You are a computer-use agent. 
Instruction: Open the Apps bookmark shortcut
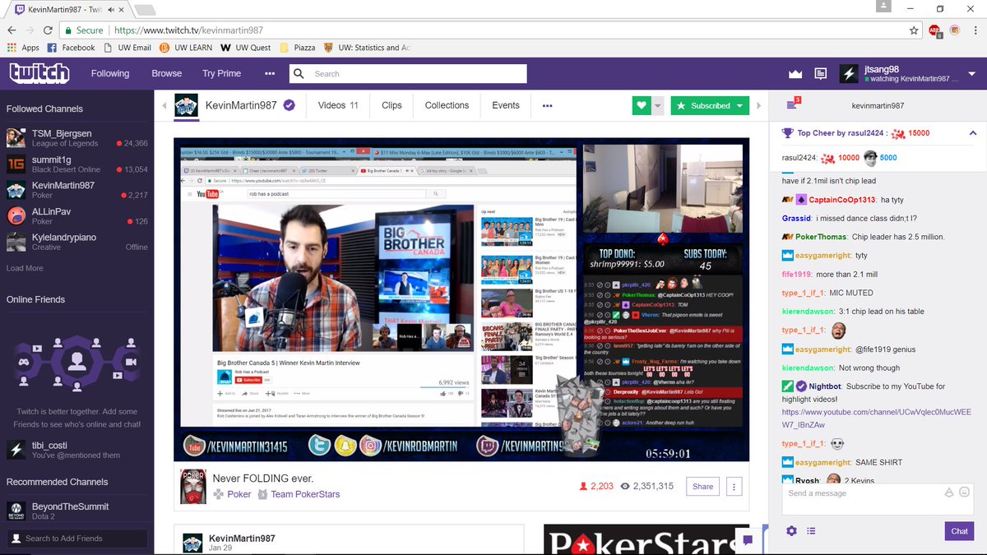point(24,48)
